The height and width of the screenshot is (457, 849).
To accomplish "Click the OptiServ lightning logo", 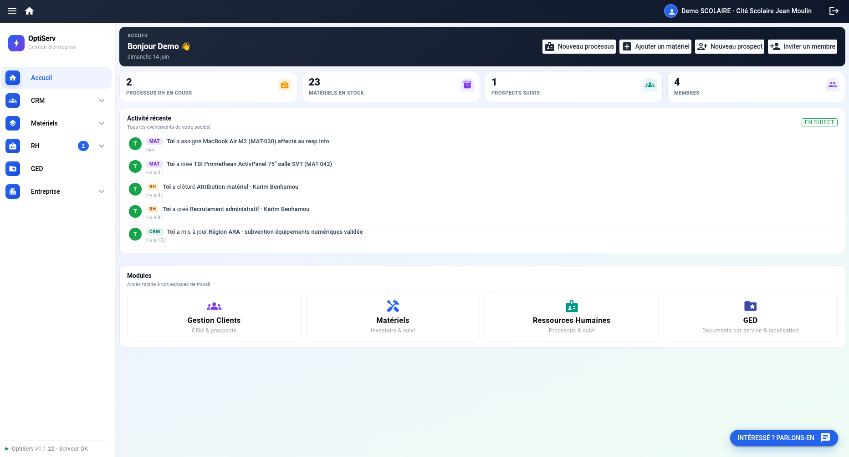I will coord(16,43).
